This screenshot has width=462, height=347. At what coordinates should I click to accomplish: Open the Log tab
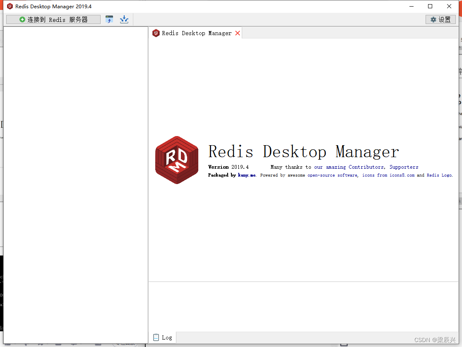(163, 337)
